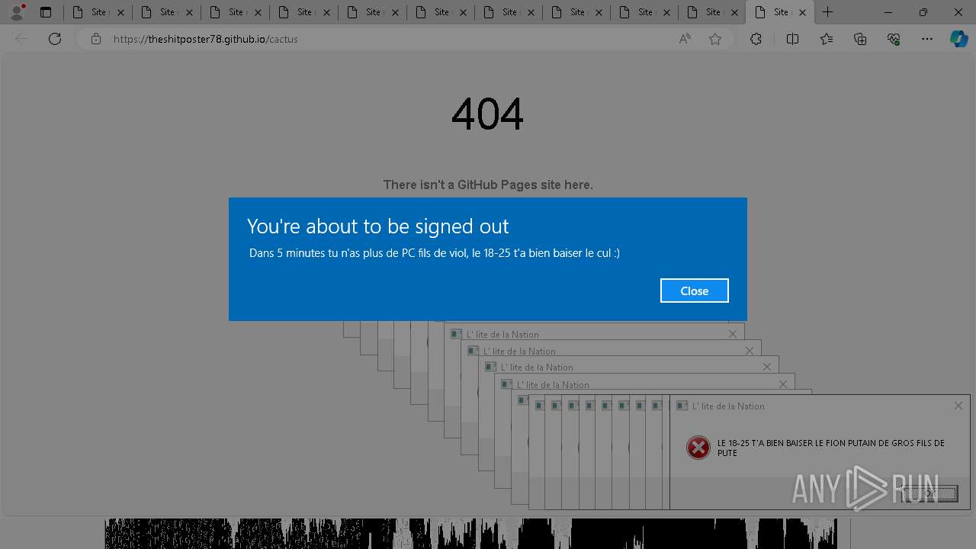Viewport: 976px width, 549px height.
Task: Close the frontmost error message box with X
Action: pyautogui.click(x=958, y=406)
